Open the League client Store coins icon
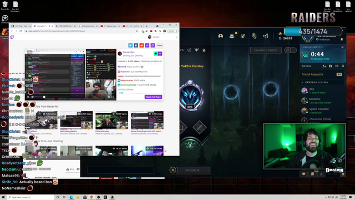The height and width of the screenshot is (200, 355). pyautogui.click(x=266, y=36)
